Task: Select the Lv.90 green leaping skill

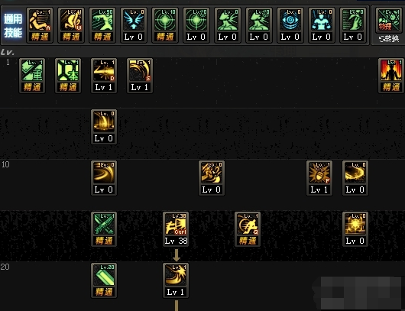Action: pos(102,25)
